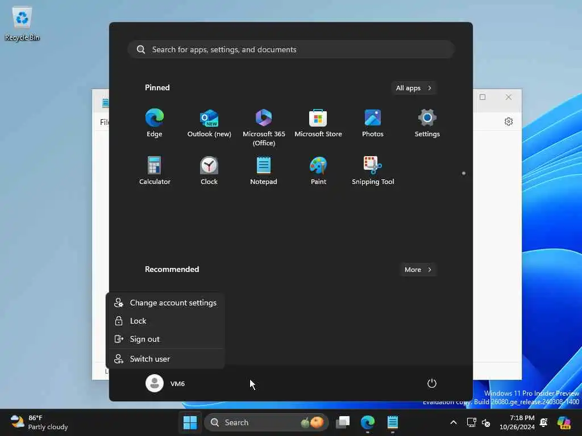This screenshot has width=582, height=436.
Task: Click the Windows Start button on taskbar
Action: coord(190,422)
